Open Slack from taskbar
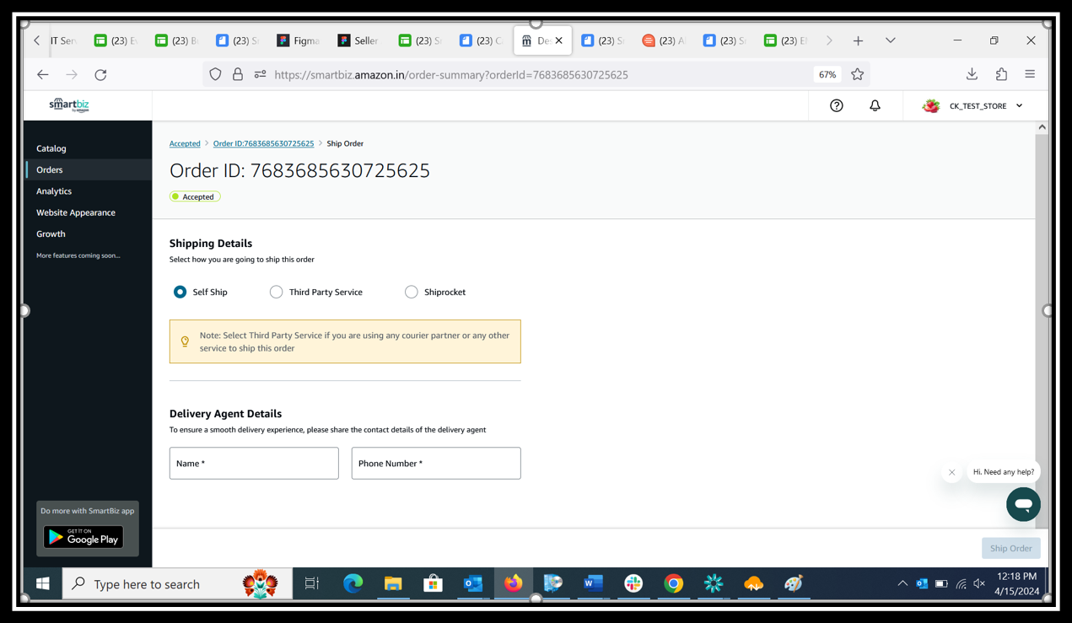This screenshot has width=1072, height=623. coord(633,583)
